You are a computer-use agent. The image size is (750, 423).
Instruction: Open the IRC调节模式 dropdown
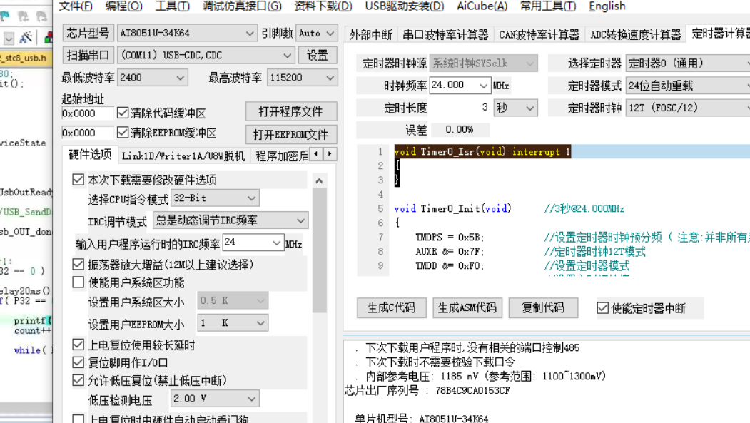(x=230, y=220)
